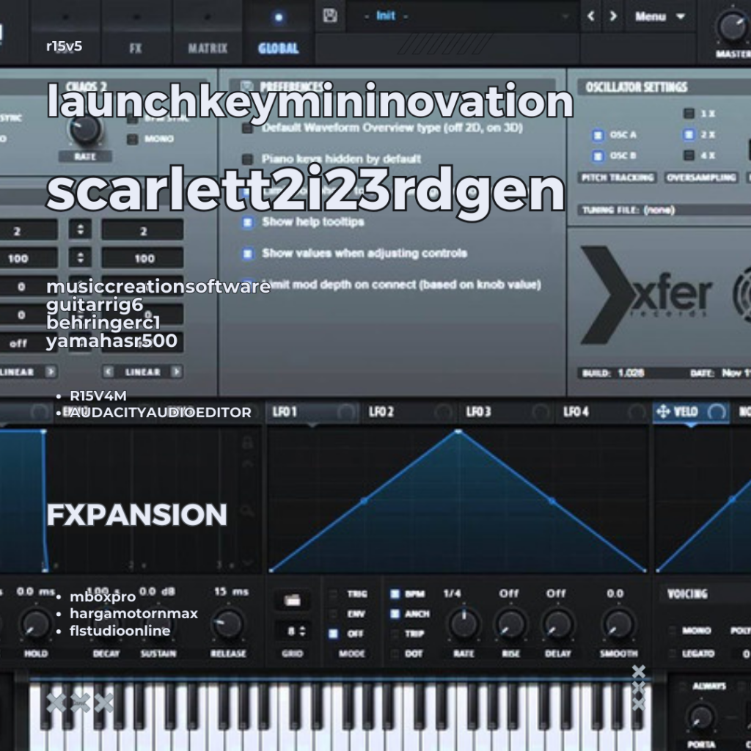Select the LFO 3 tab
Viewport: 751px width, 751px height.
pos(505,412)
